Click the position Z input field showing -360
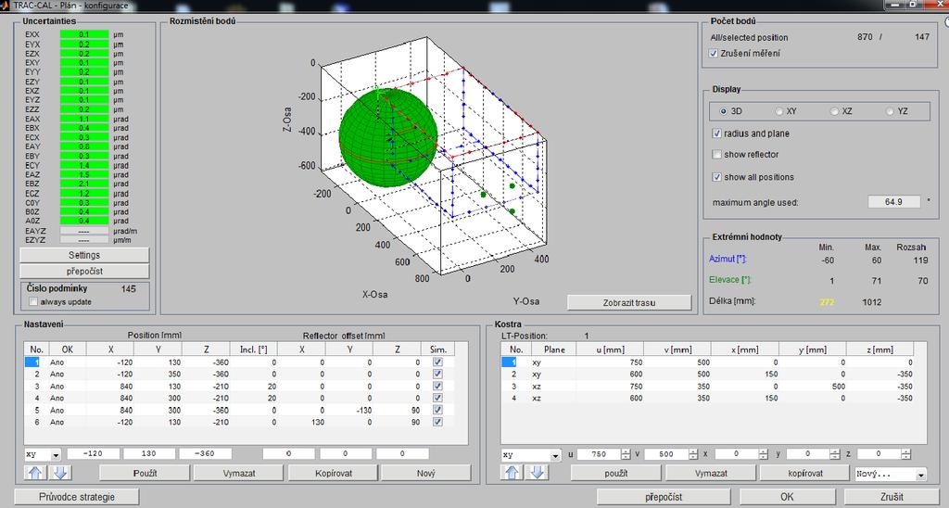Viewport: 949px width, 508px height. tap(205, 453)
